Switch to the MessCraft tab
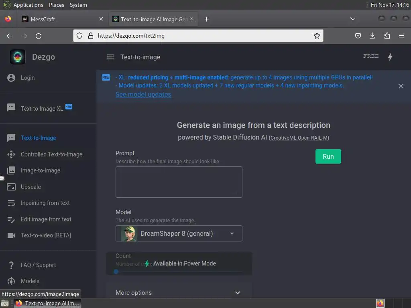Image resolution: width=411 pixels, height=308 pixels. coord(63,19)
